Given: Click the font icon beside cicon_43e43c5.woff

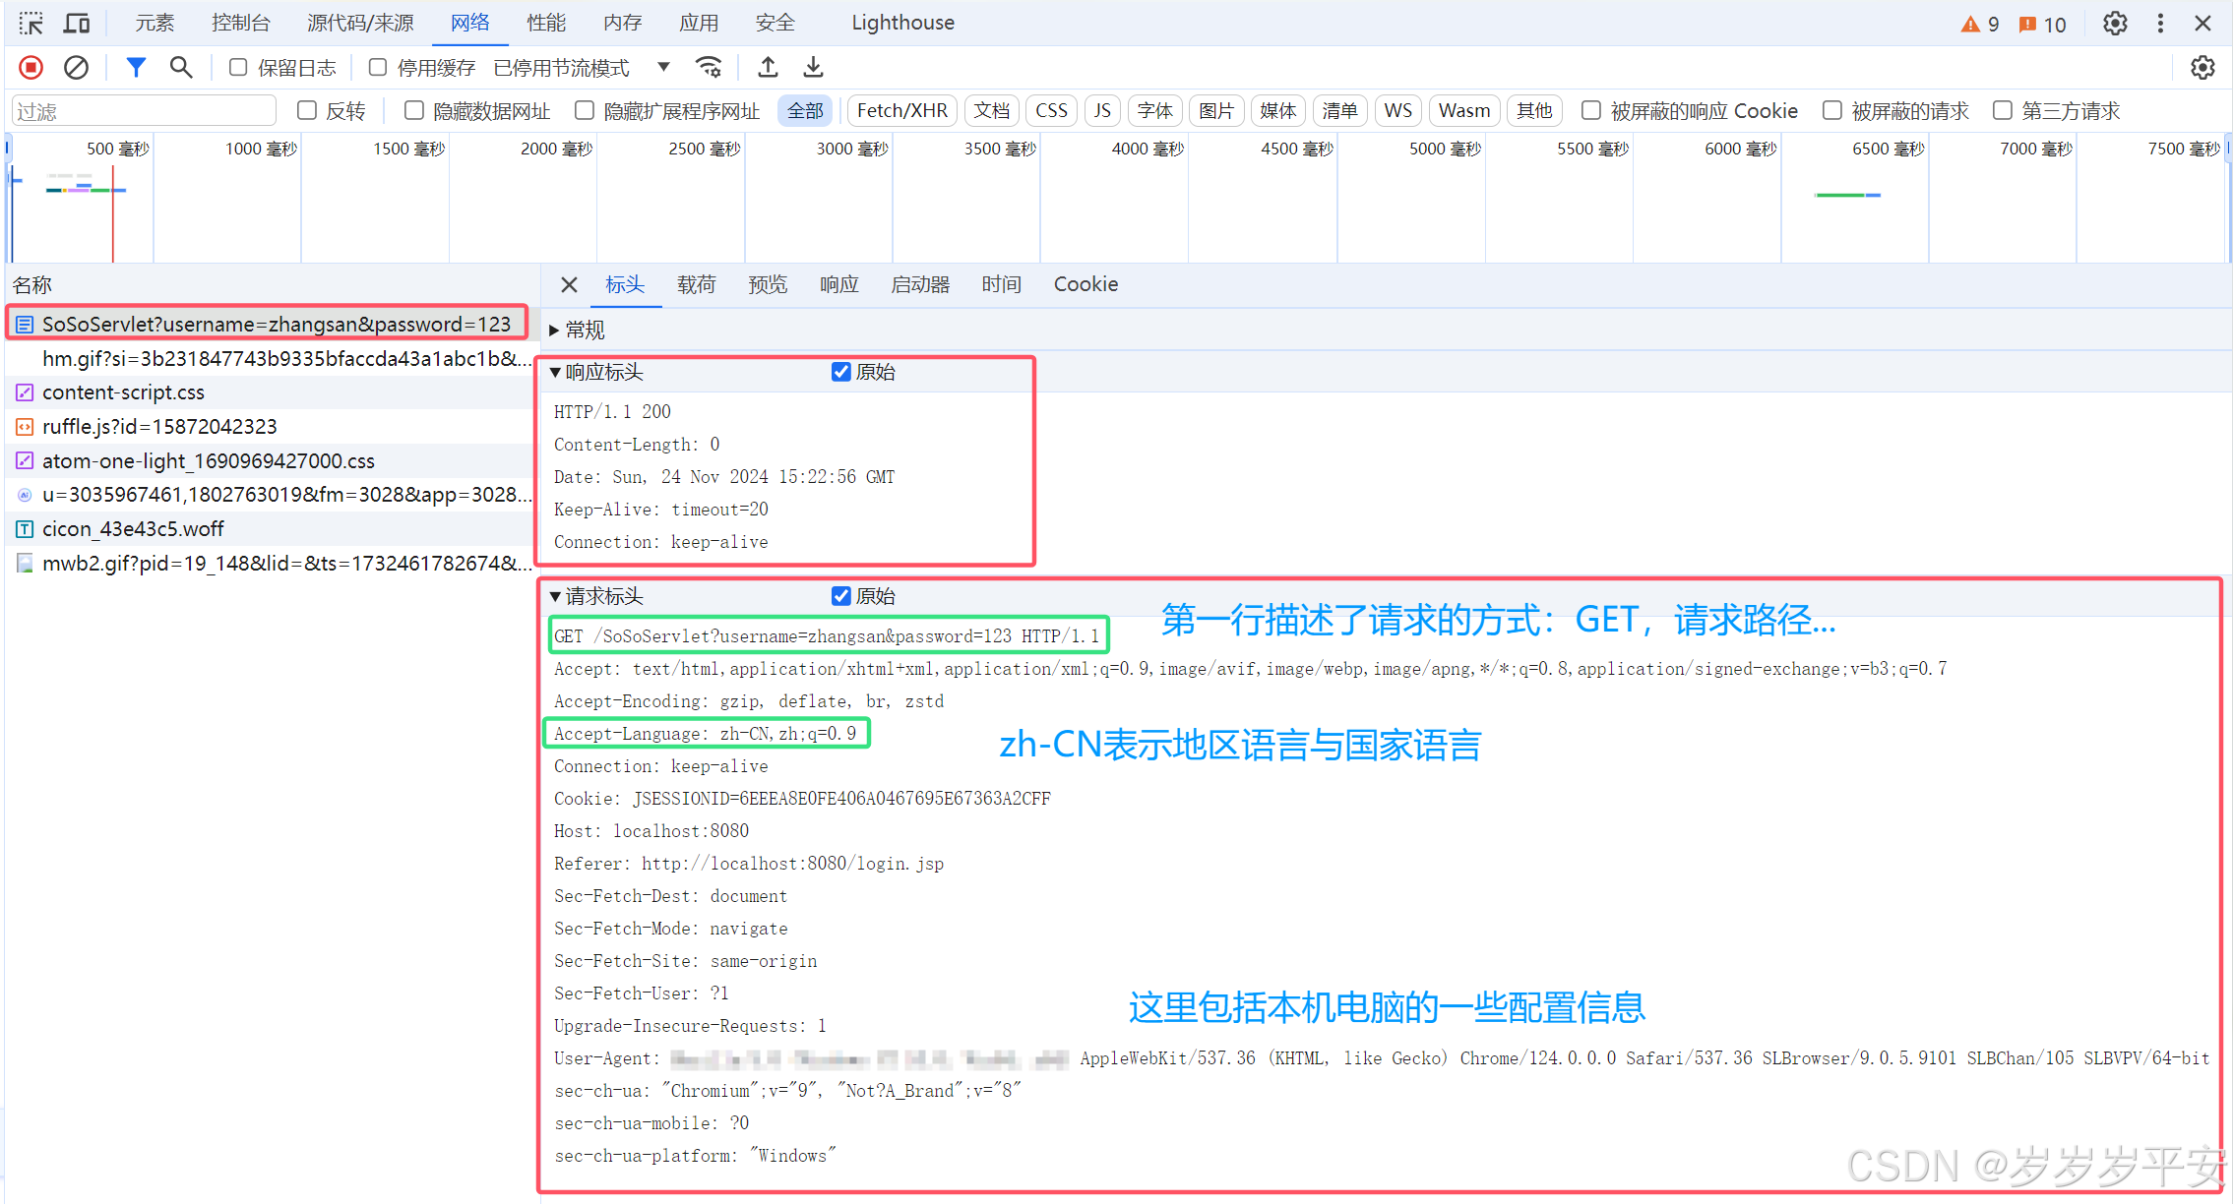Looking at the screenshot, I should tap(25, 529).
